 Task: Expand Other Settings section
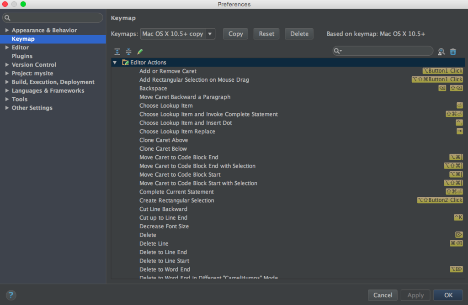(x=7, y=108)
